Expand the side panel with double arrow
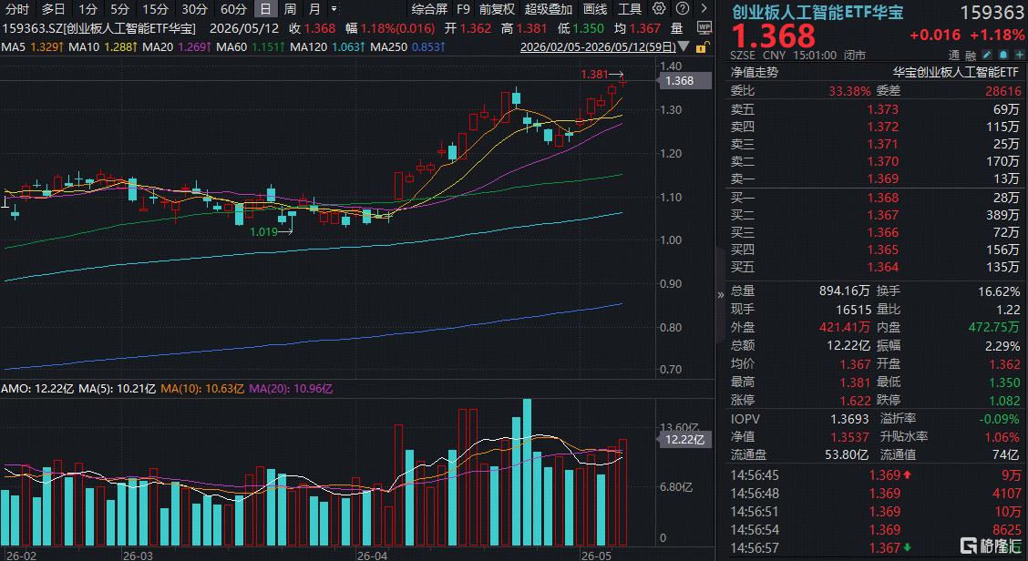Image resolution: width=1028 pixels, height=561 pixels. point(721,294)
